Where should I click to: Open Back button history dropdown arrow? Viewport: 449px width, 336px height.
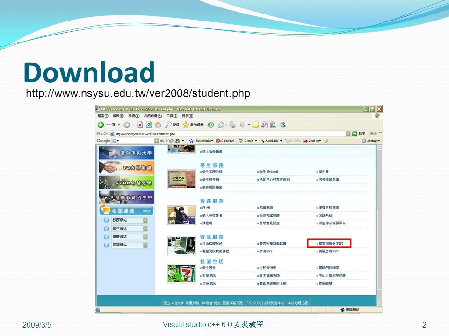(x=119, y=125)
